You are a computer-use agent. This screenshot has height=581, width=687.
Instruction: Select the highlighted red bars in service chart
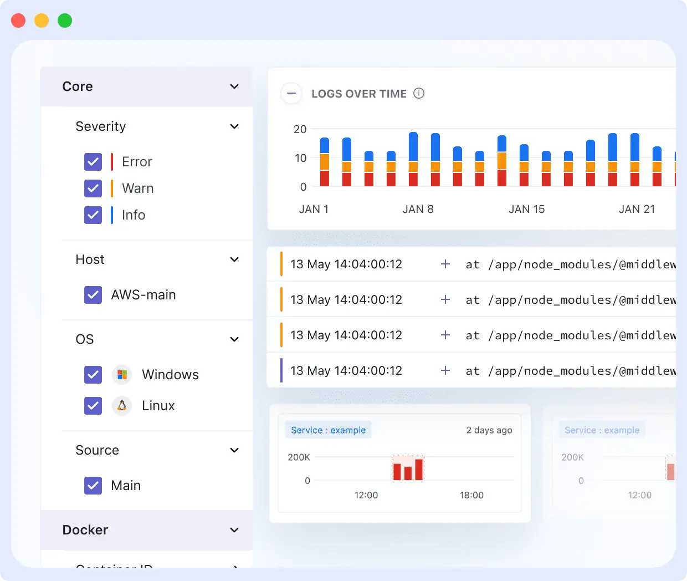pos(408,469)
